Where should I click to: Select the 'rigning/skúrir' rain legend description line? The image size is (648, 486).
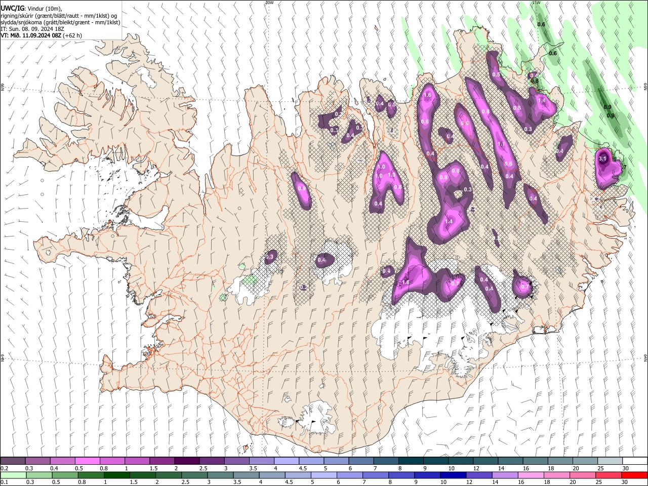(x=59, y=16)
